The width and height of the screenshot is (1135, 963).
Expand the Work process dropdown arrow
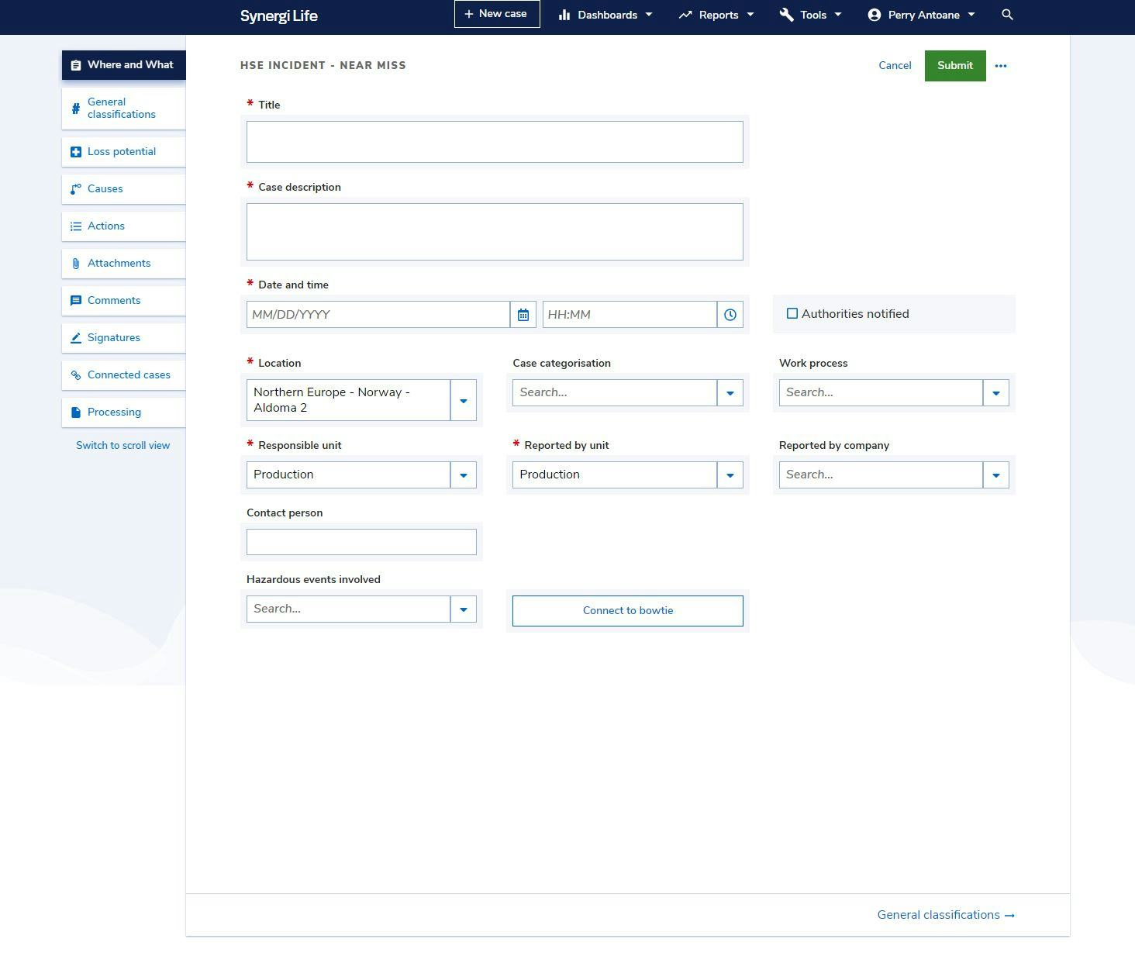pyautogui.click(x=996, y=393)
